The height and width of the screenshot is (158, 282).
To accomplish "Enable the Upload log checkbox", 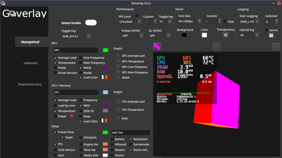I will point(266,30).
